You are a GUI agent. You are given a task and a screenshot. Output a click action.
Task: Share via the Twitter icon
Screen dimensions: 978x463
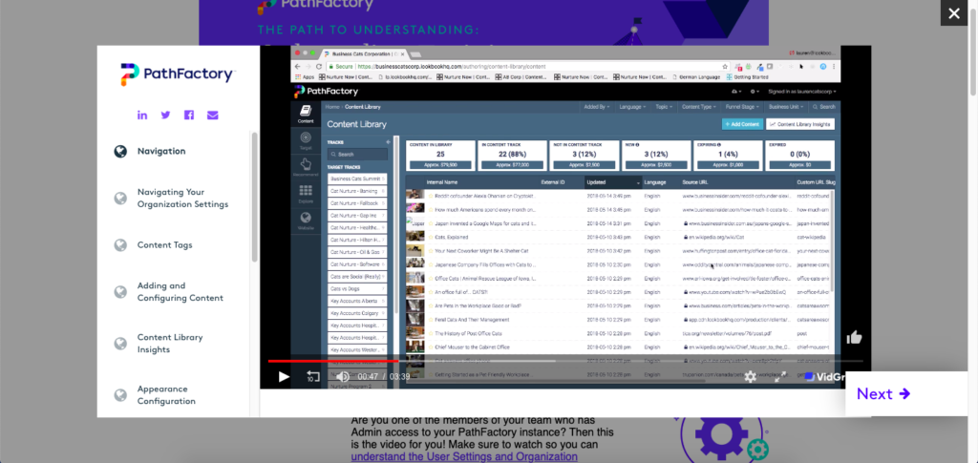[x=165, y=116]
